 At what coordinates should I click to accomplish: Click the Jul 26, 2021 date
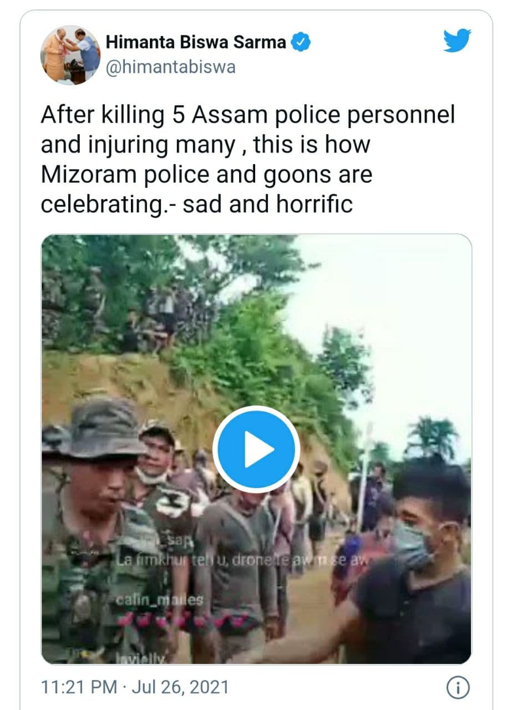[176, 688]
